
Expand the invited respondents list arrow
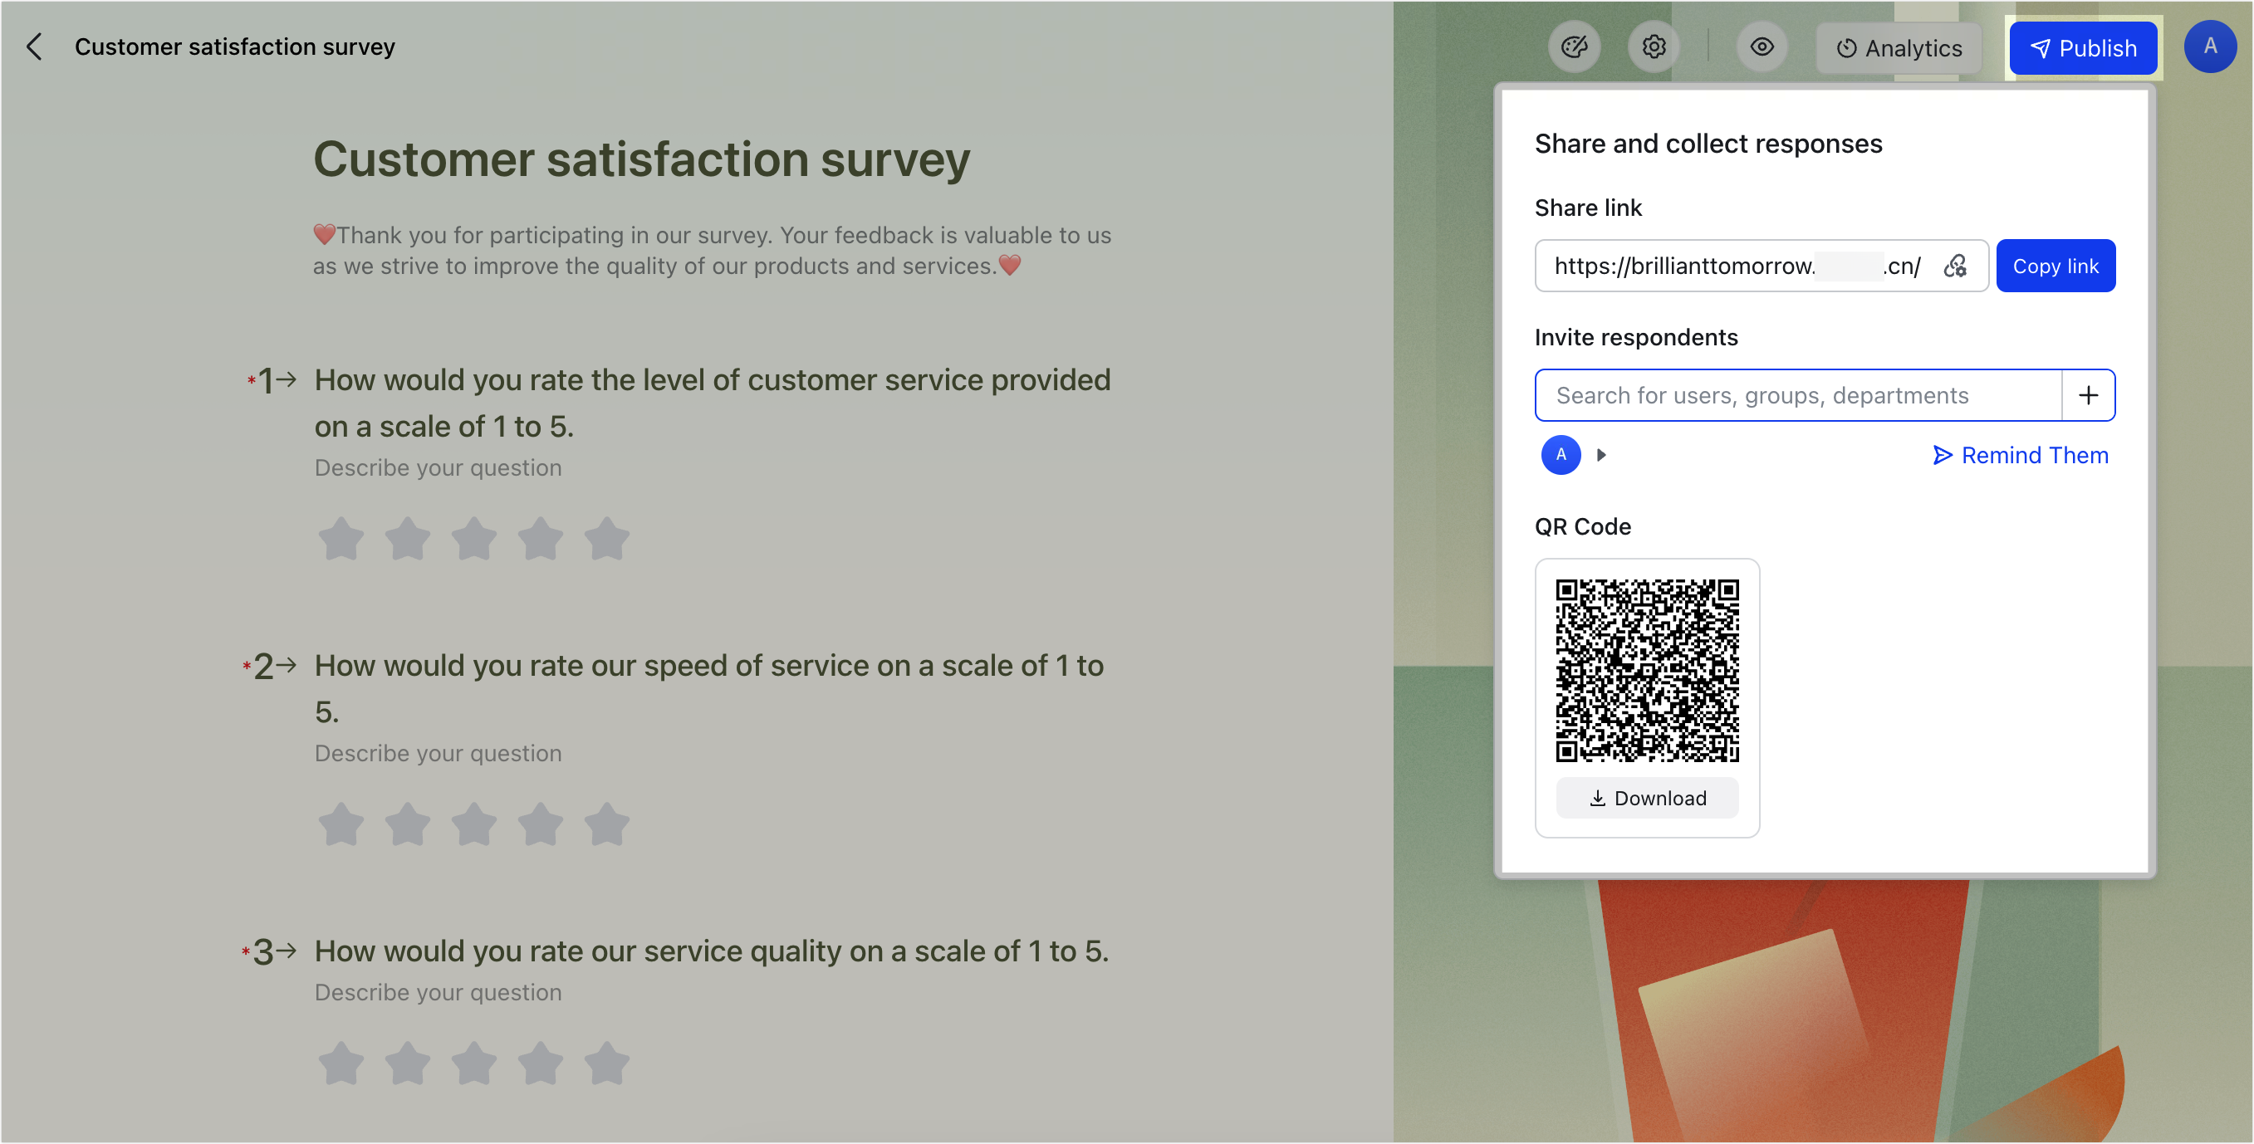point(1601,455)
